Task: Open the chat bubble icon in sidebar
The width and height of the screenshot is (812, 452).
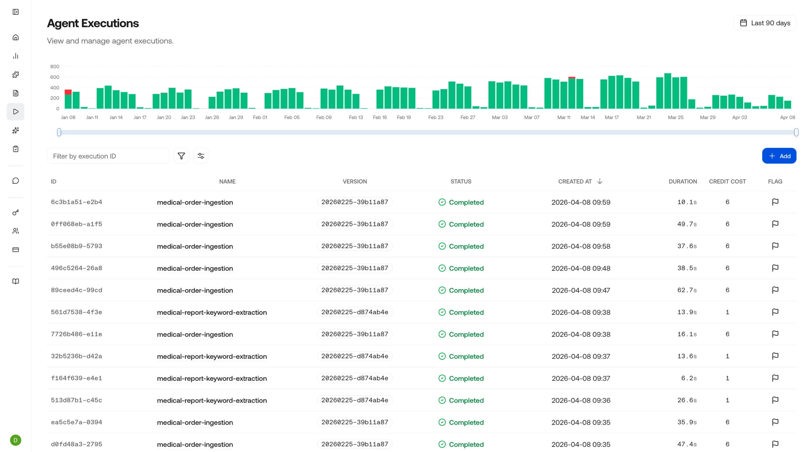Action: tap(16, 181)
